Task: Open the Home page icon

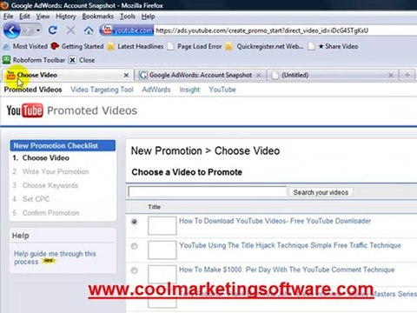Action: pos(89,30)
